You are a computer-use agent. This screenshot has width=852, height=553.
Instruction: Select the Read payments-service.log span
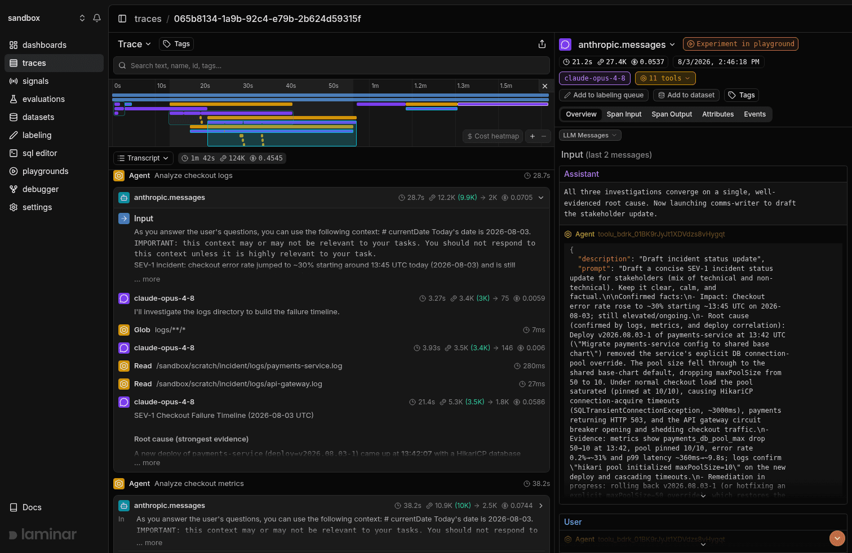pyautogui.click(x=331, y=366)
